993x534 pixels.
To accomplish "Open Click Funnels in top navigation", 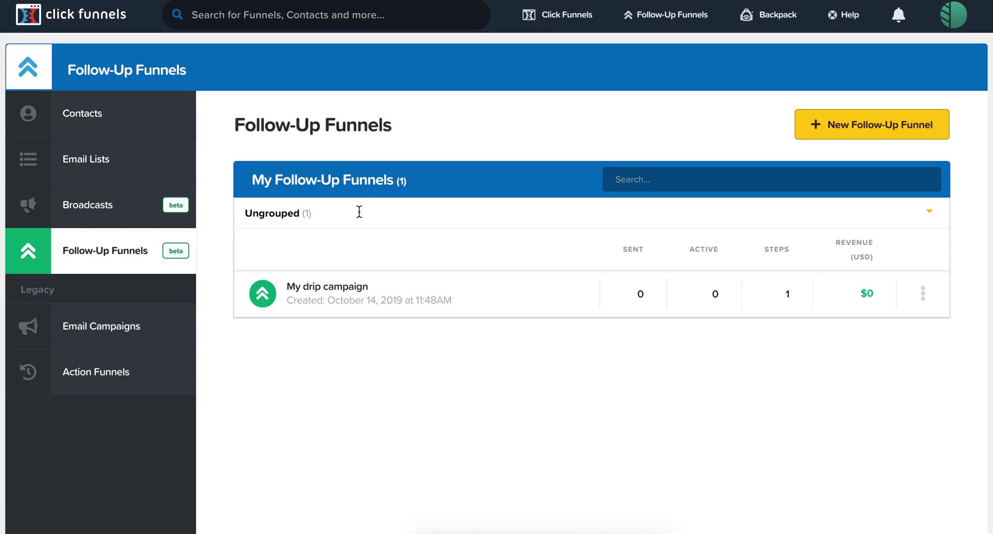I will (557, 14).
